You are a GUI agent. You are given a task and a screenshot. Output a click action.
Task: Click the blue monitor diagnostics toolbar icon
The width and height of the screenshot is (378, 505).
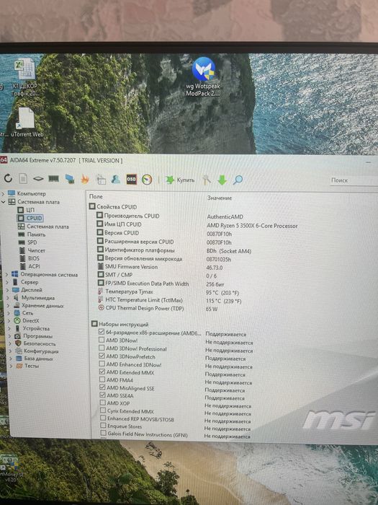(69, 179)
